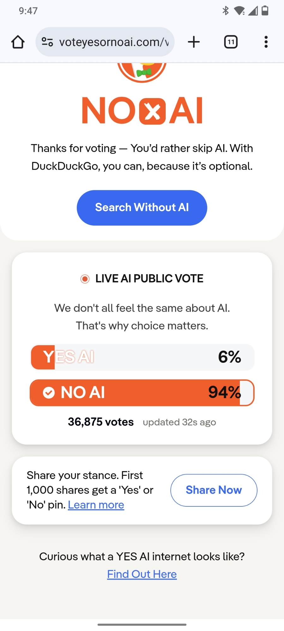
Task: Open a new tab with plus icon
Action: [x=194, y=42]
